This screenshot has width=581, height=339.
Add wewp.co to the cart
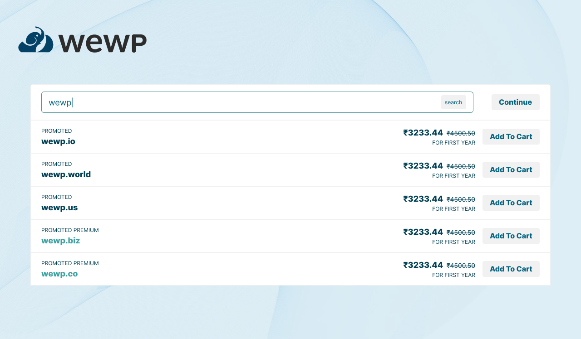(x=511, y=269)
